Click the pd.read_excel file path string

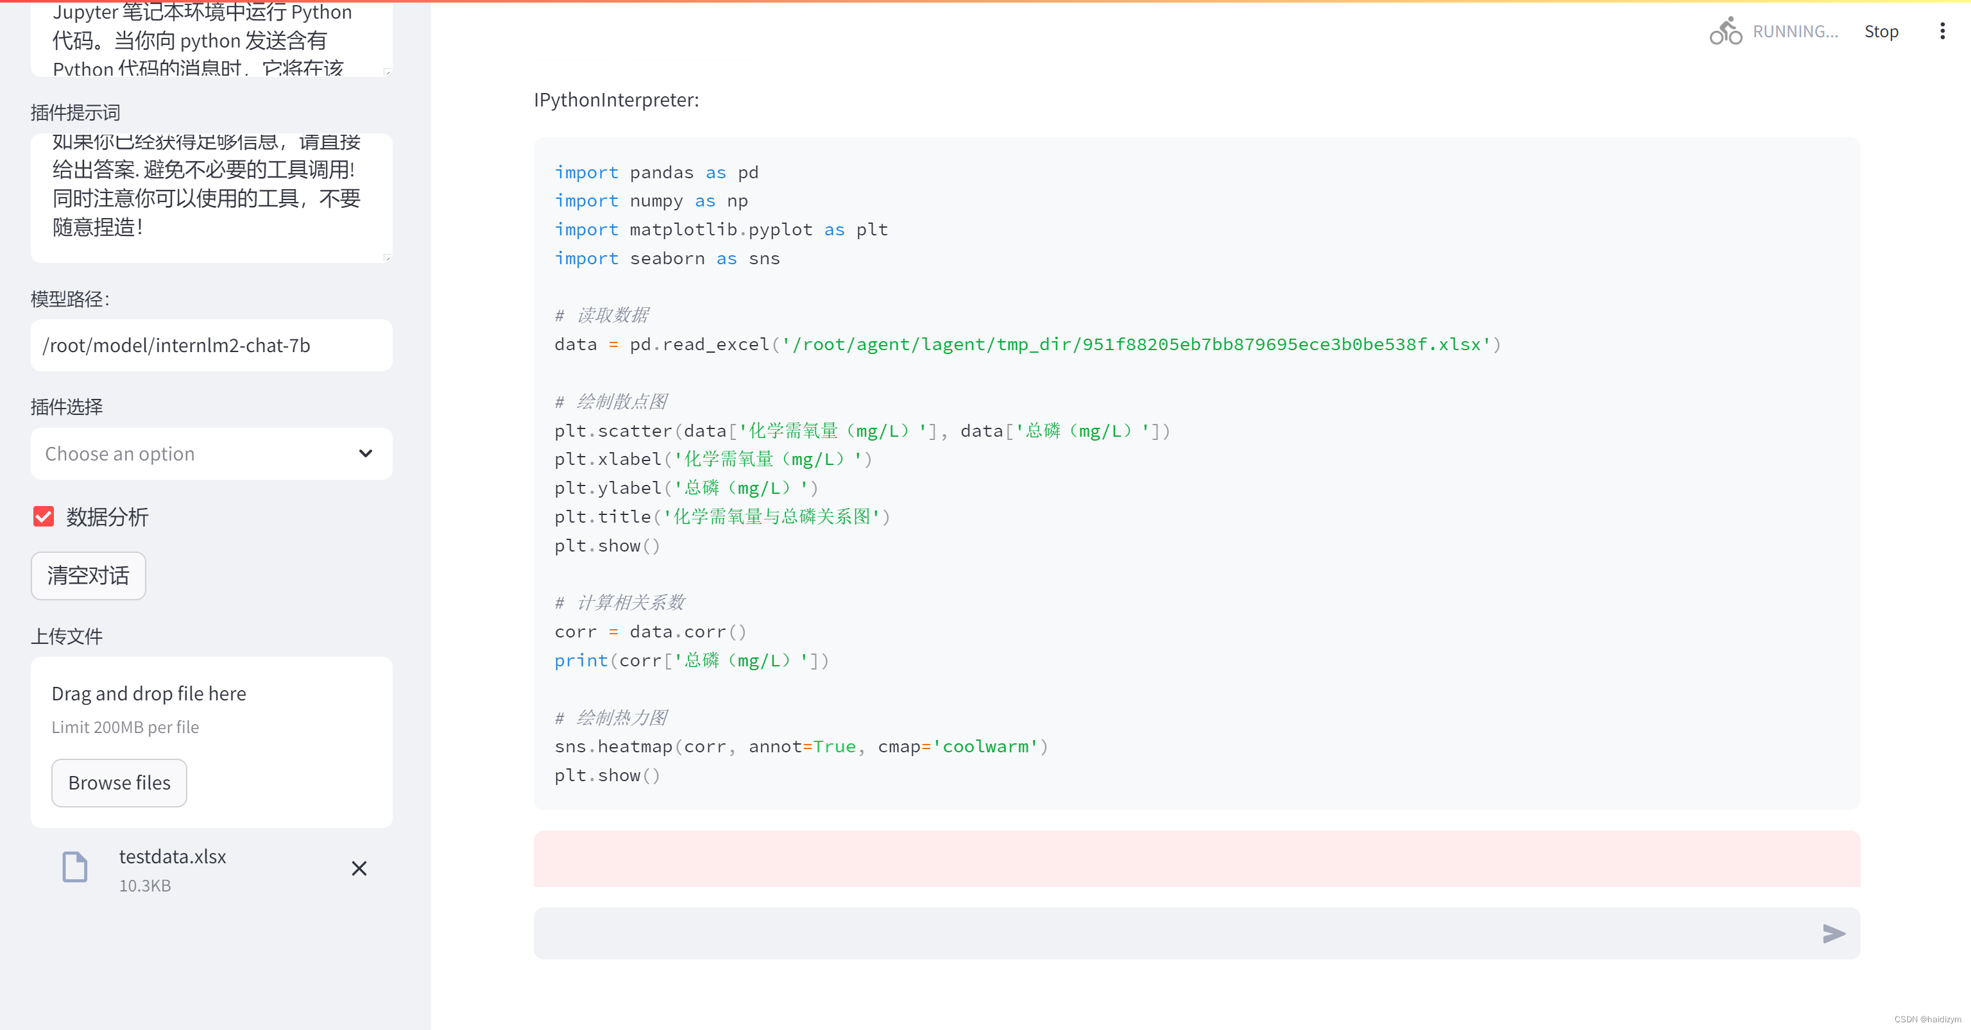click(1136, 345)
